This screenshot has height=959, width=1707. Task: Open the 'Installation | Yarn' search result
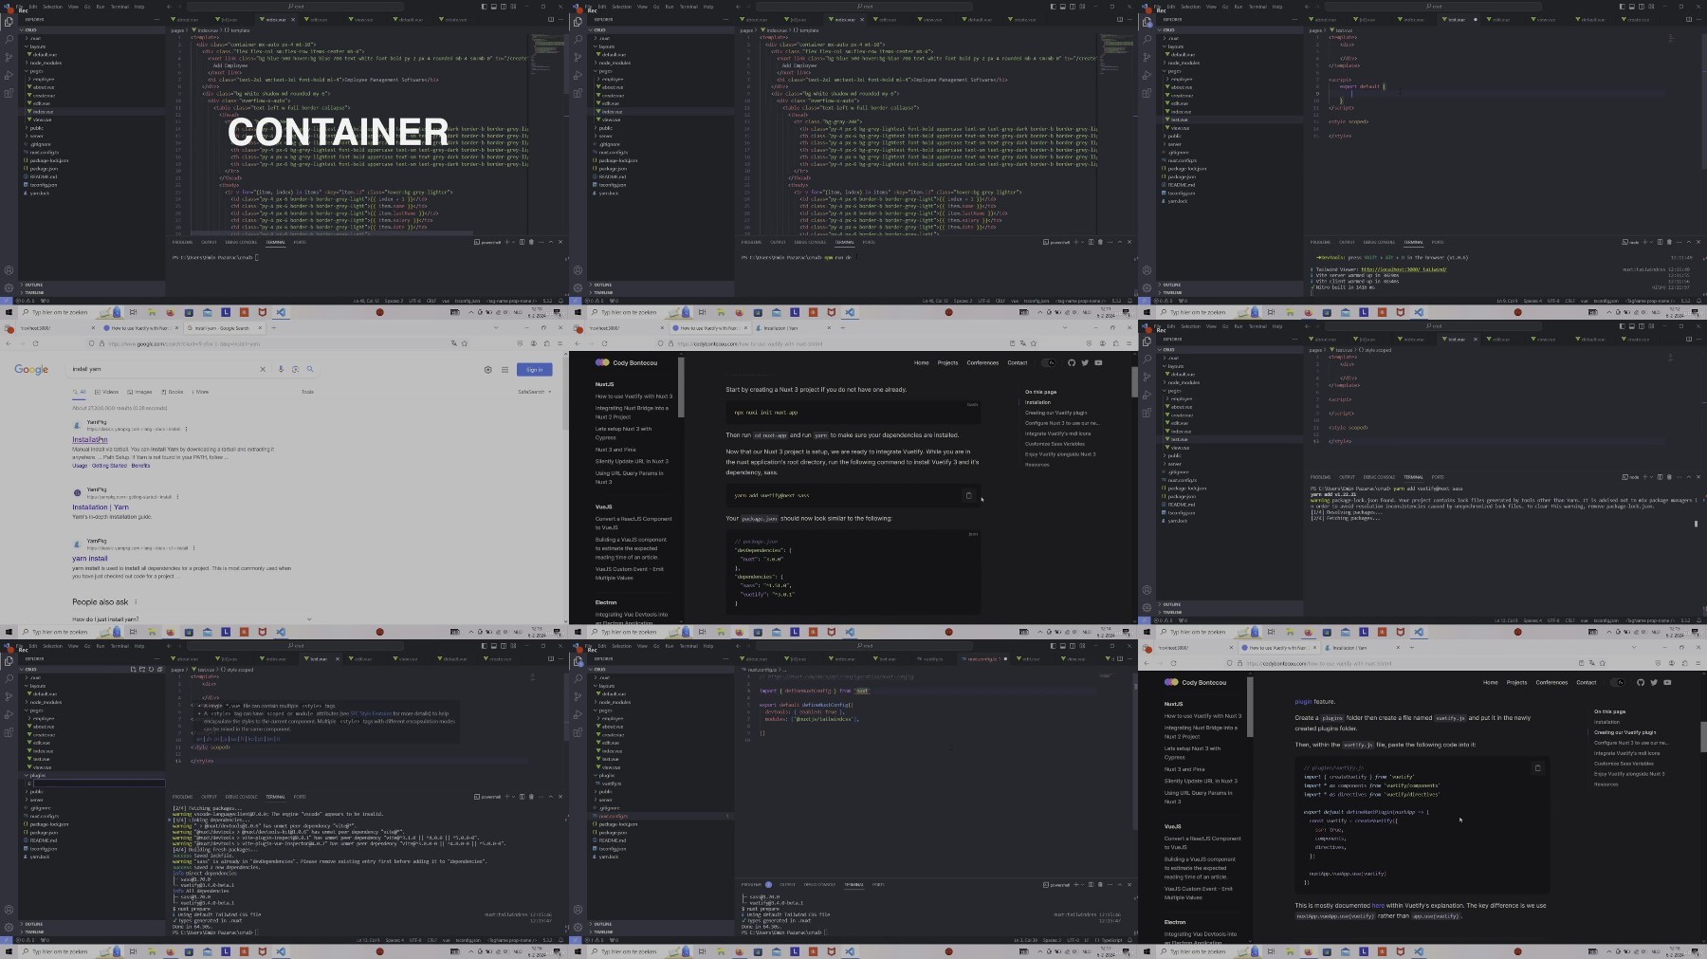tap(101, 507)
